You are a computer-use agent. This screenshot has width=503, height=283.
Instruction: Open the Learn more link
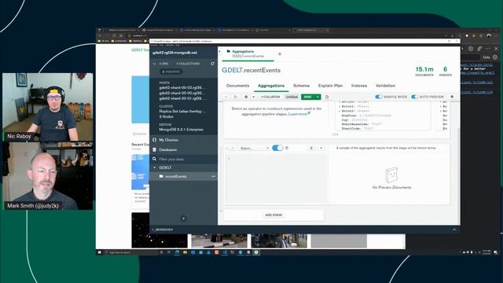pyautogui.click(x=299, y=114)
